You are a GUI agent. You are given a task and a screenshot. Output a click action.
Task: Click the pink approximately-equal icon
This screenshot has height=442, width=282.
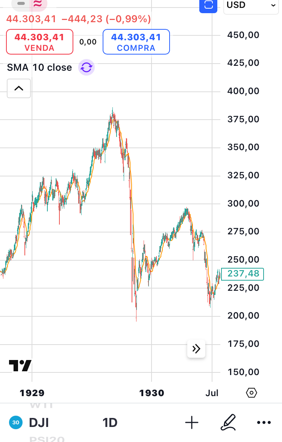(38, 4)
